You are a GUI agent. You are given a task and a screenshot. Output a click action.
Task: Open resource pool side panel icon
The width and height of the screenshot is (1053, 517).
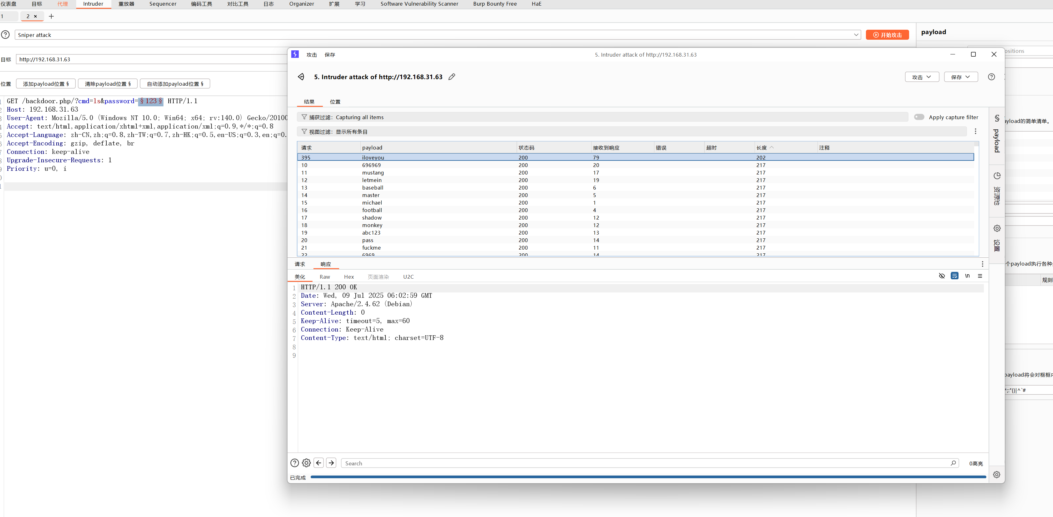[x=997, y=176]
